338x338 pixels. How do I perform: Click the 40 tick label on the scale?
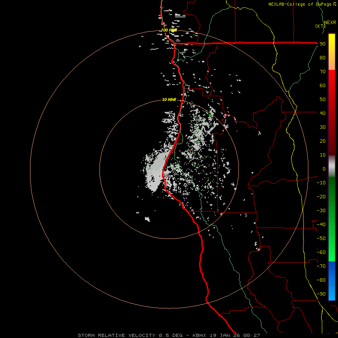(323, 113)
